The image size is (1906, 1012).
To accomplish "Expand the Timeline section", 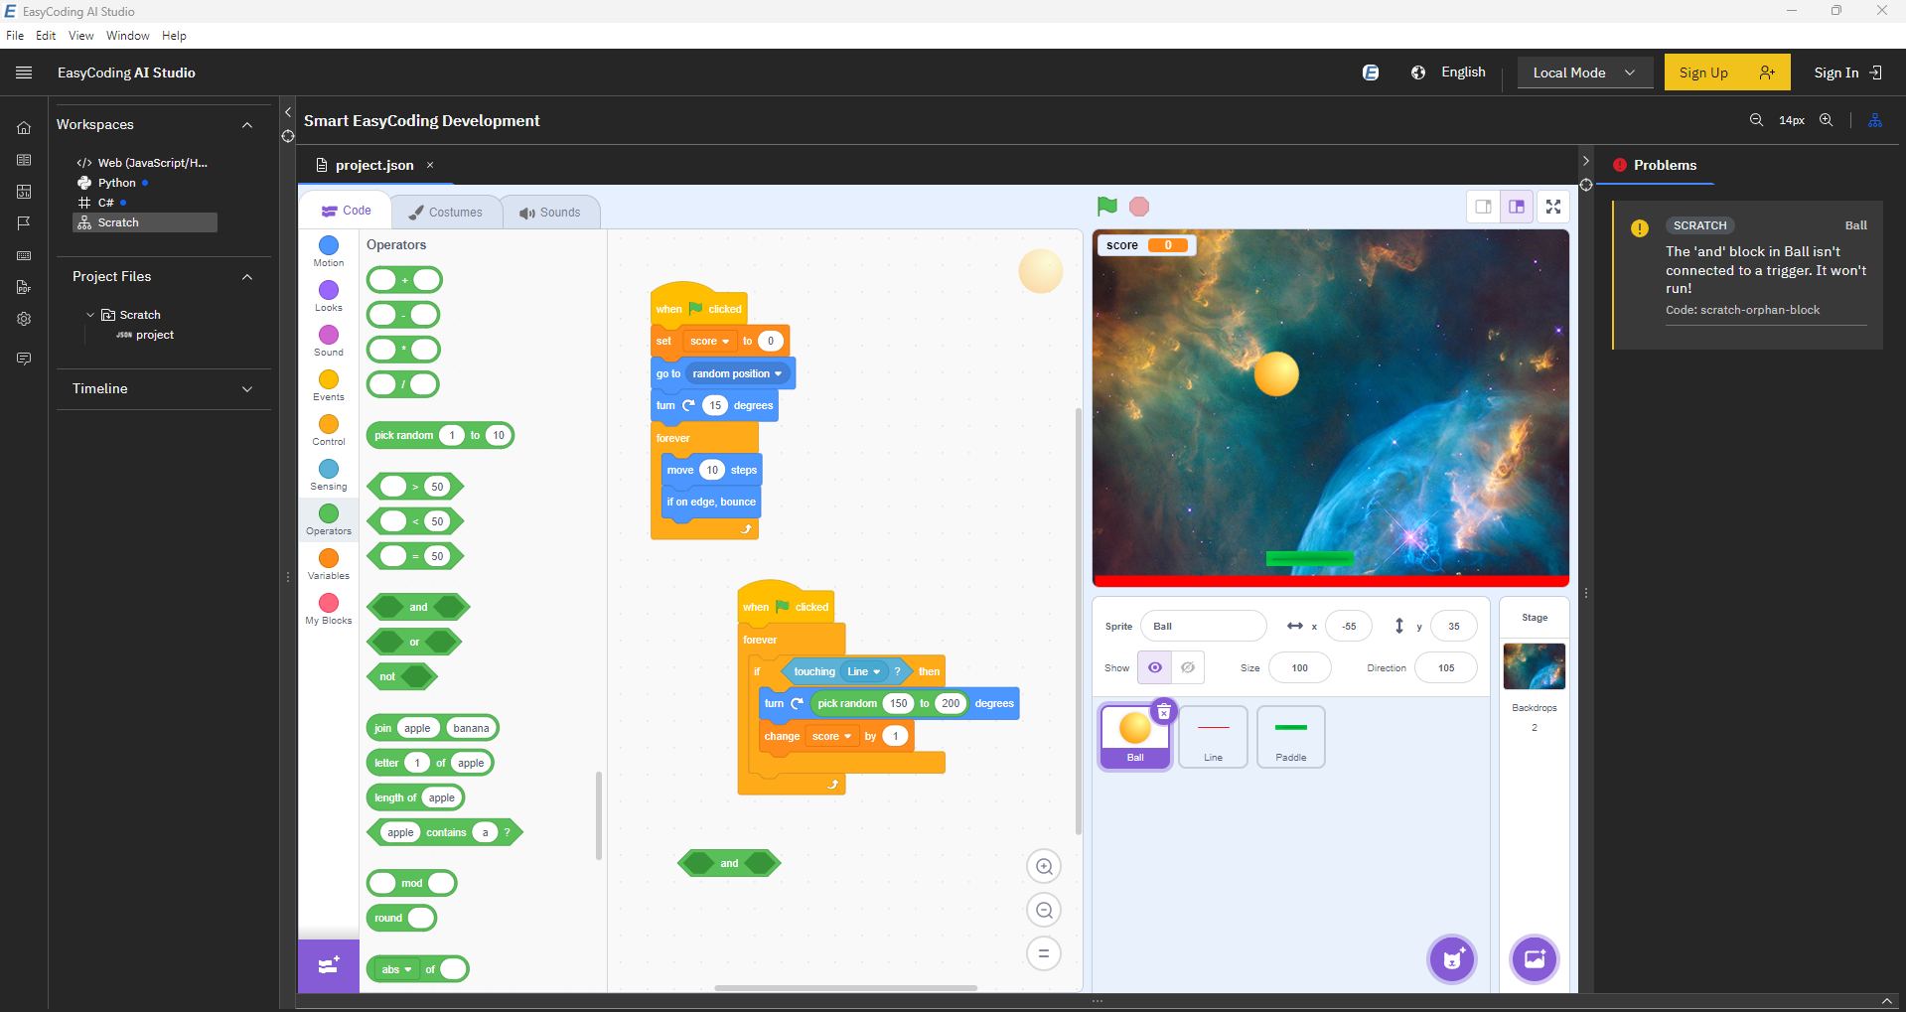I will (247, 389).
